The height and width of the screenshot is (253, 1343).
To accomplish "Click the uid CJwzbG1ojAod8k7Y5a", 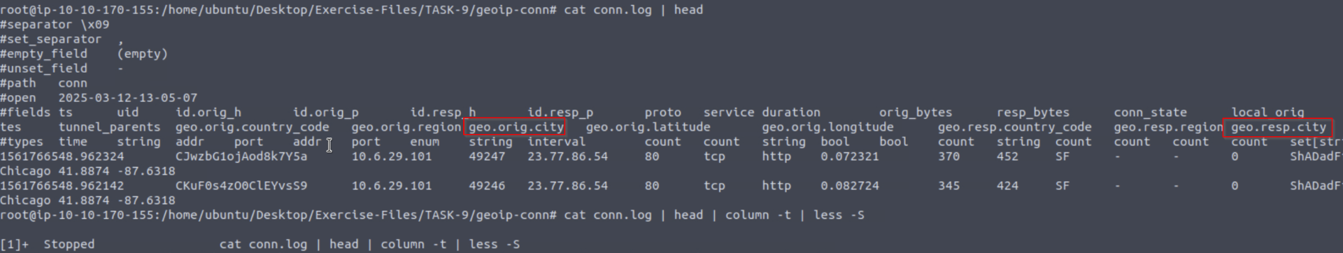I will click(241, 157).
